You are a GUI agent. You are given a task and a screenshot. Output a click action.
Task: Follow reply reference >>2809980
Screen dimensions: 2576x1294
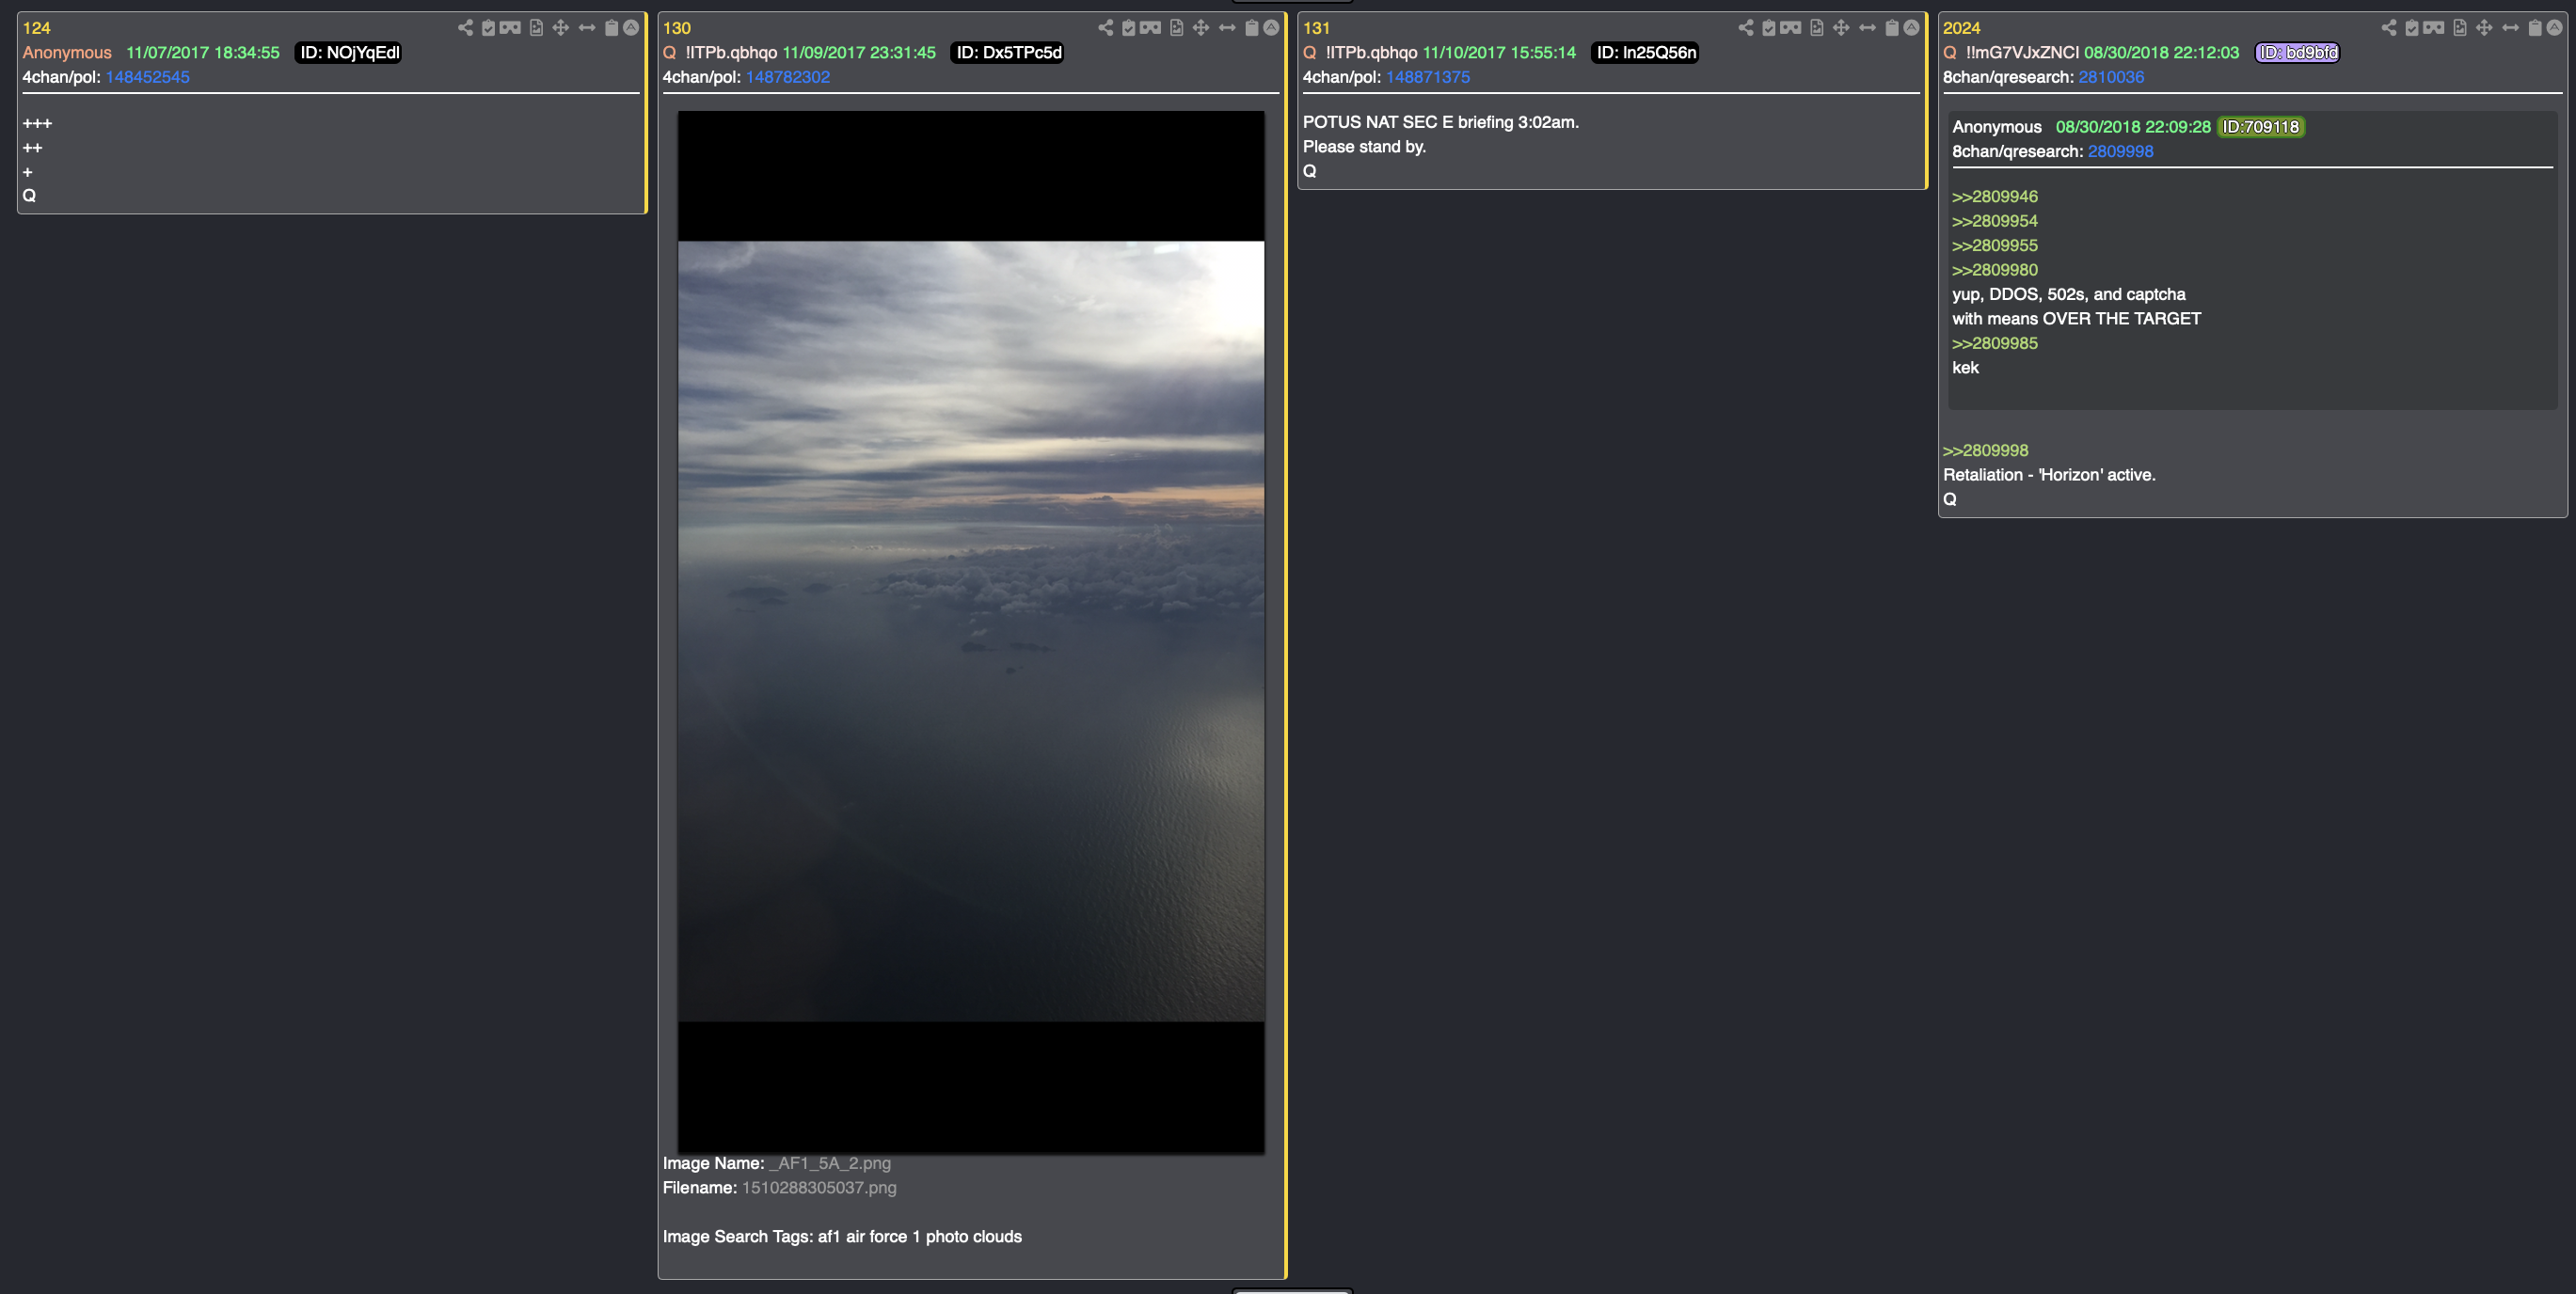click(1994, 270)
